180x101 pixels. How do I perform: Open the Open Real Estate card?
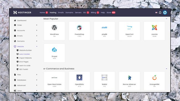[54, 81]
